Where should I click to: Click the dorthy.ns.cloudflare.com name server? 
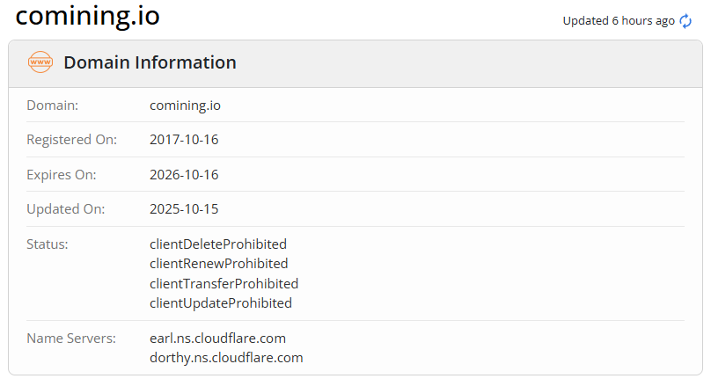[226, 358]
